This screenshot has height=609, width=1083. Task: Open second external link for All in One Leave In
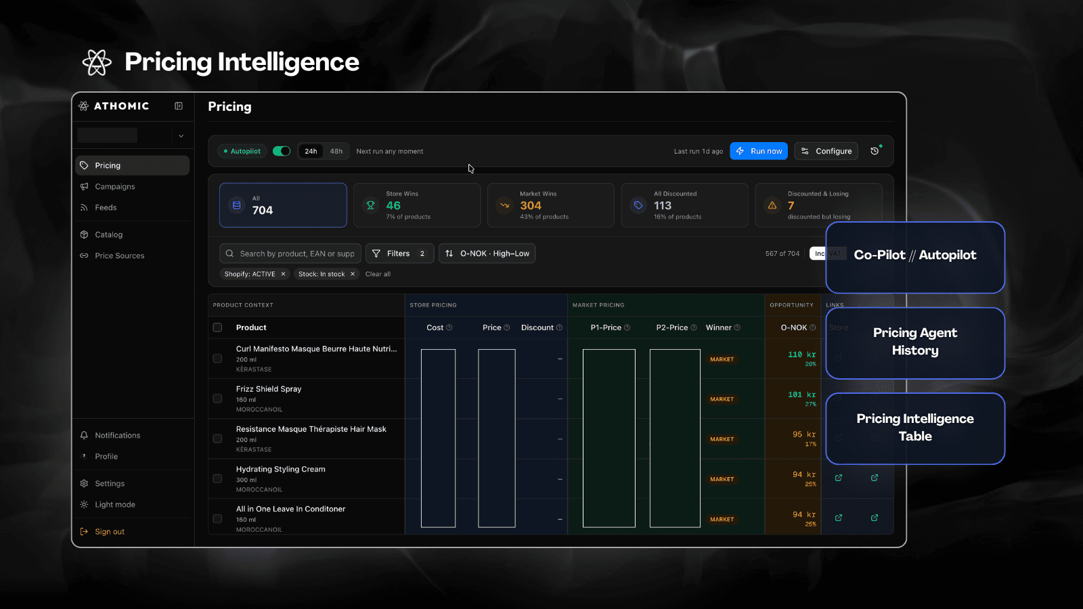tap(875, 518)
